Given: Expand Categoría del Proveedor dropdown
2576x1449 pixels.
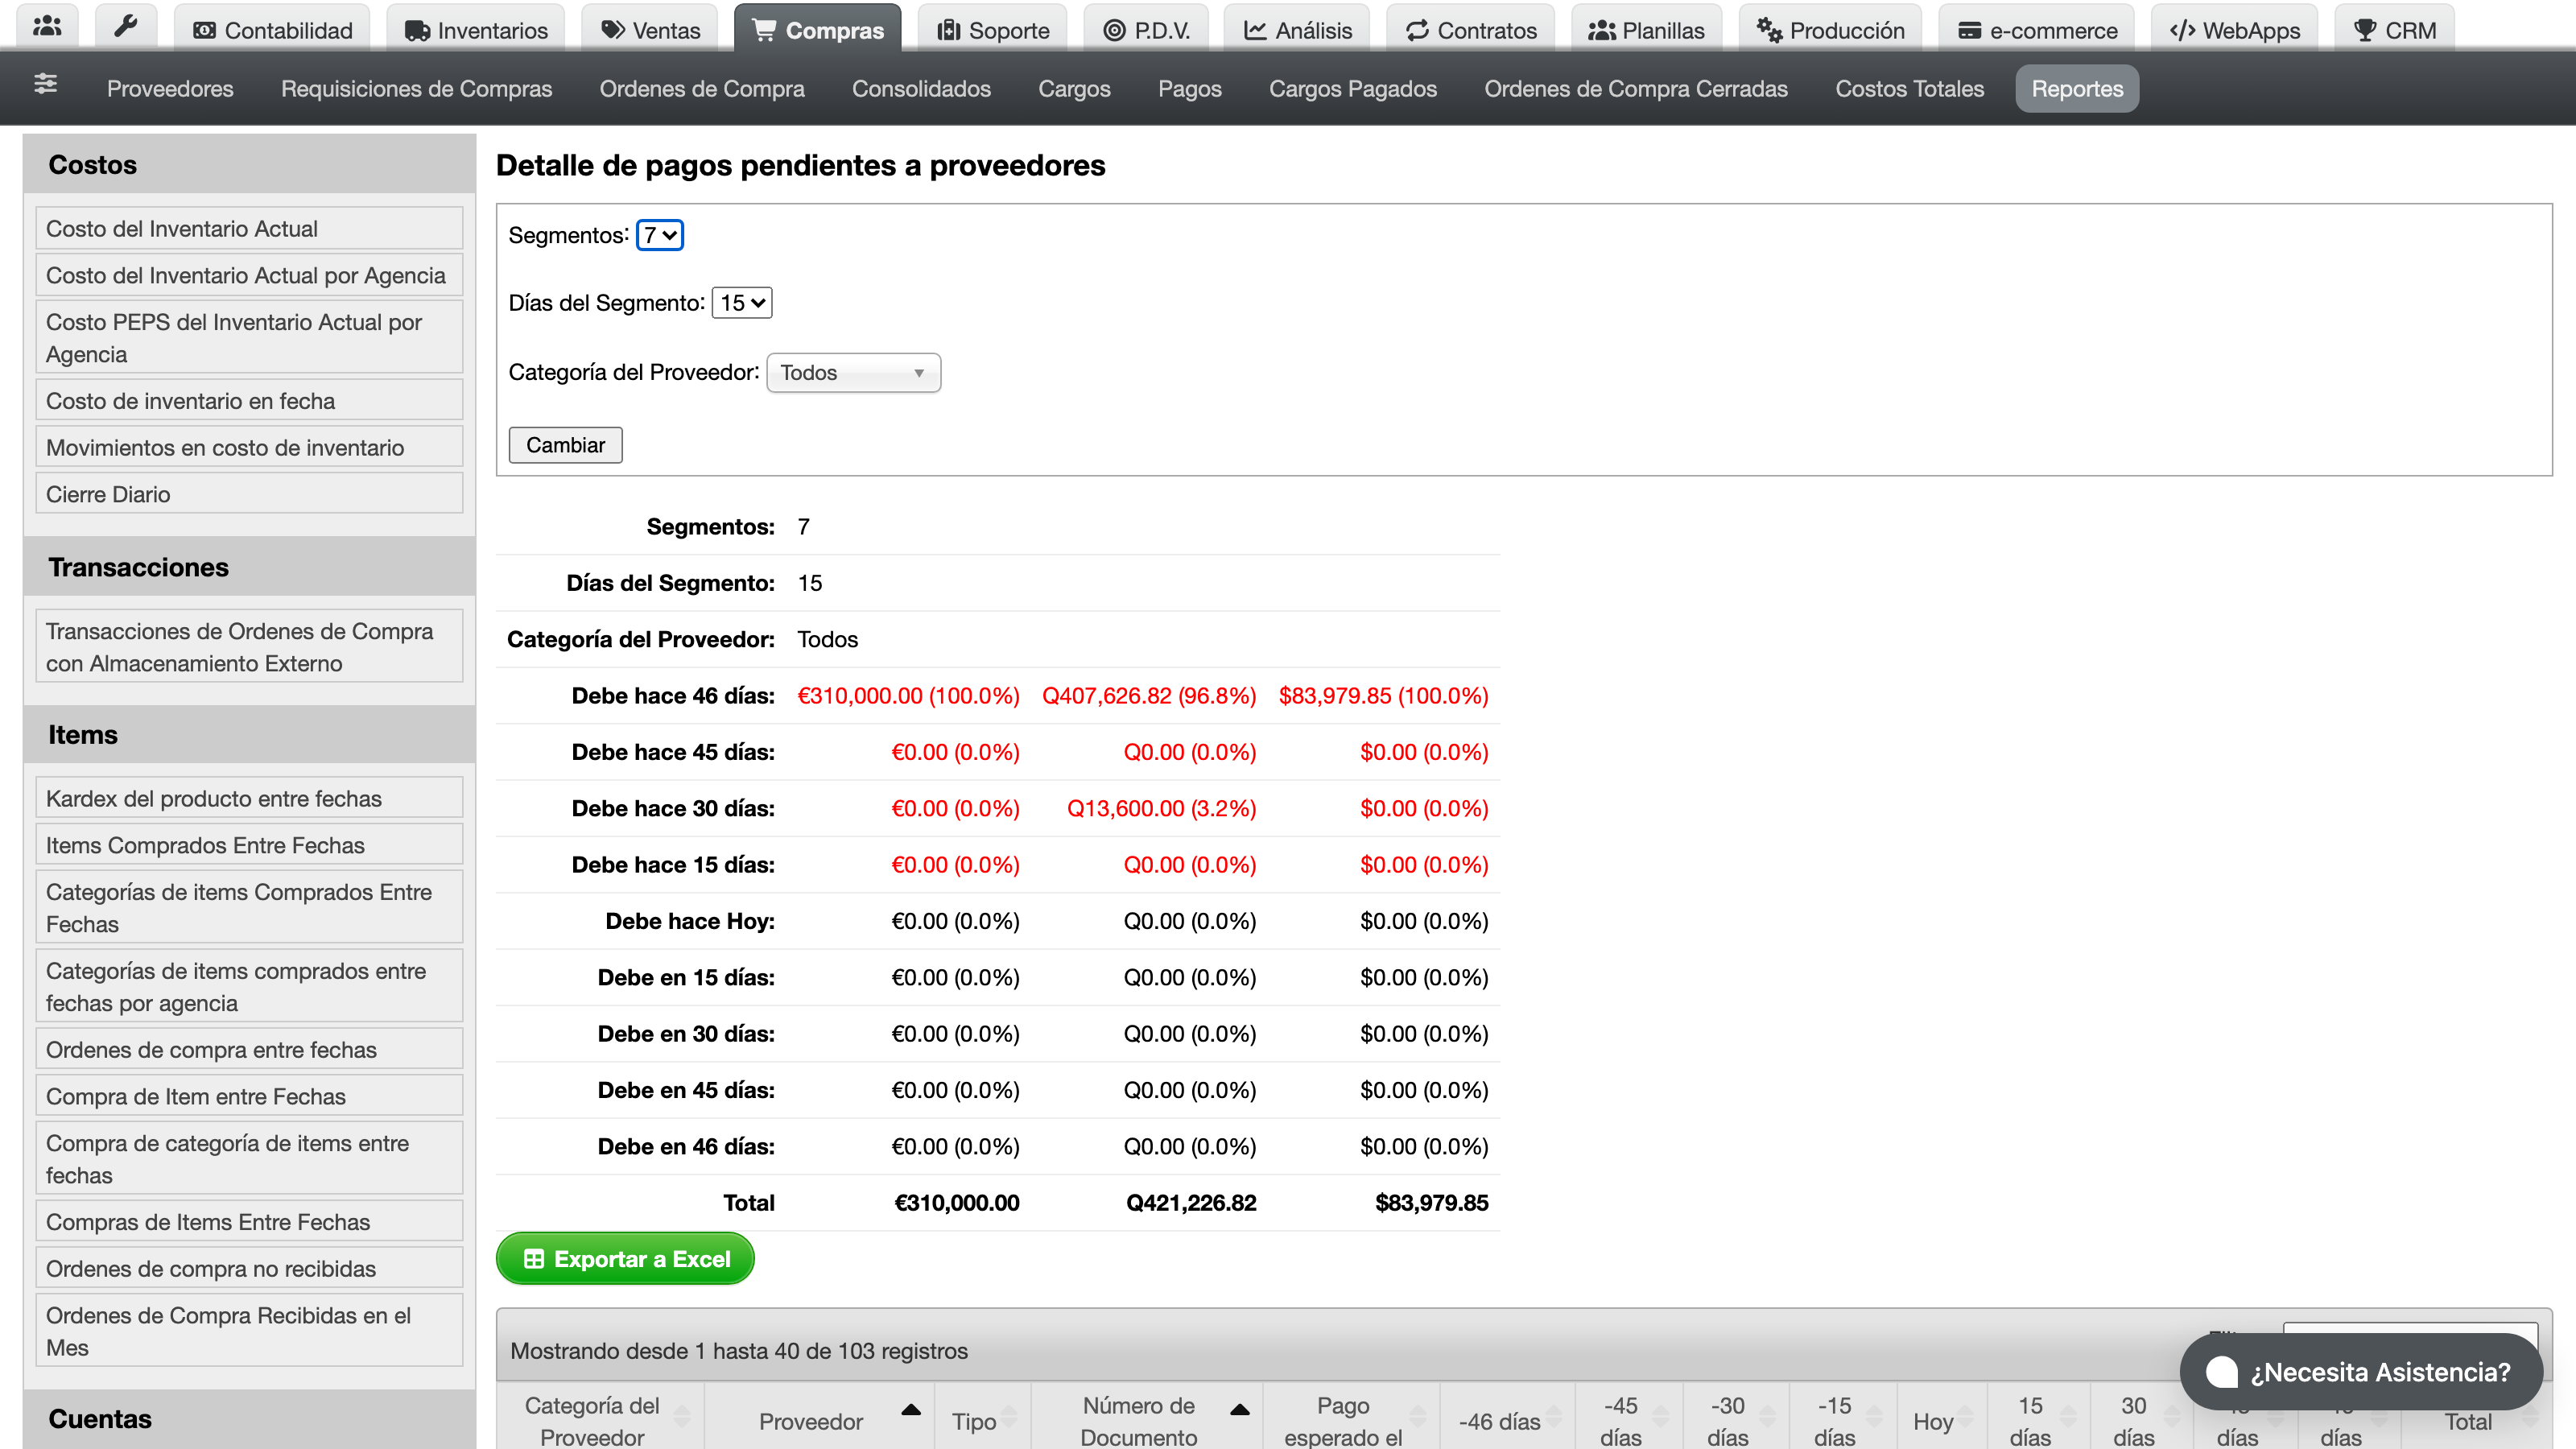Looking at the screenshot, I should (x=853, y=373).
